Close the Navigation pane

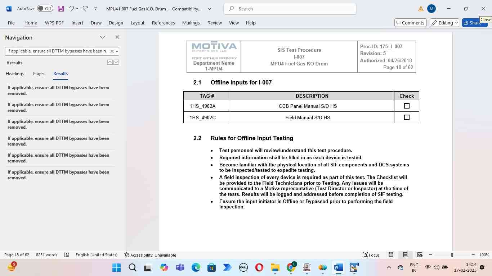pos(117,37)
